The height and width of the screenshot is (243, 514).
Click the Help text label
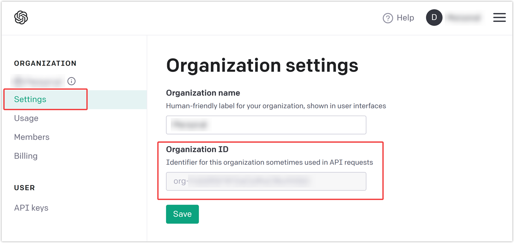coord(405,18)
